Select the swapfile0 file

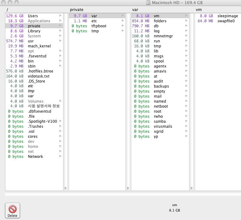pyautogui.click(x=218, y=21)
